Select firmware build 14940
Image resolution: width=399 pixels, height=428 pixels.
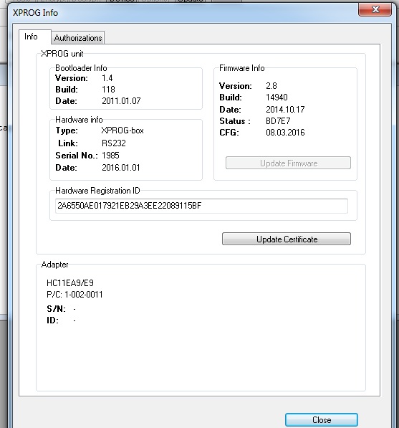[277, 98]
